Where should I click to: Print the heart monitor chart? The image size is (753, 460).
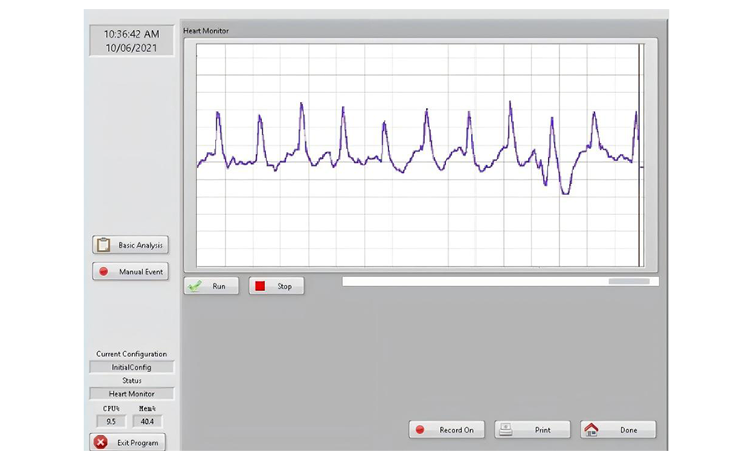533,430
